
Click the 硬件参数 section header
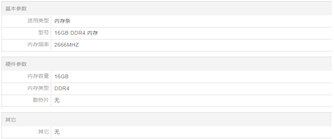(16, 64)
